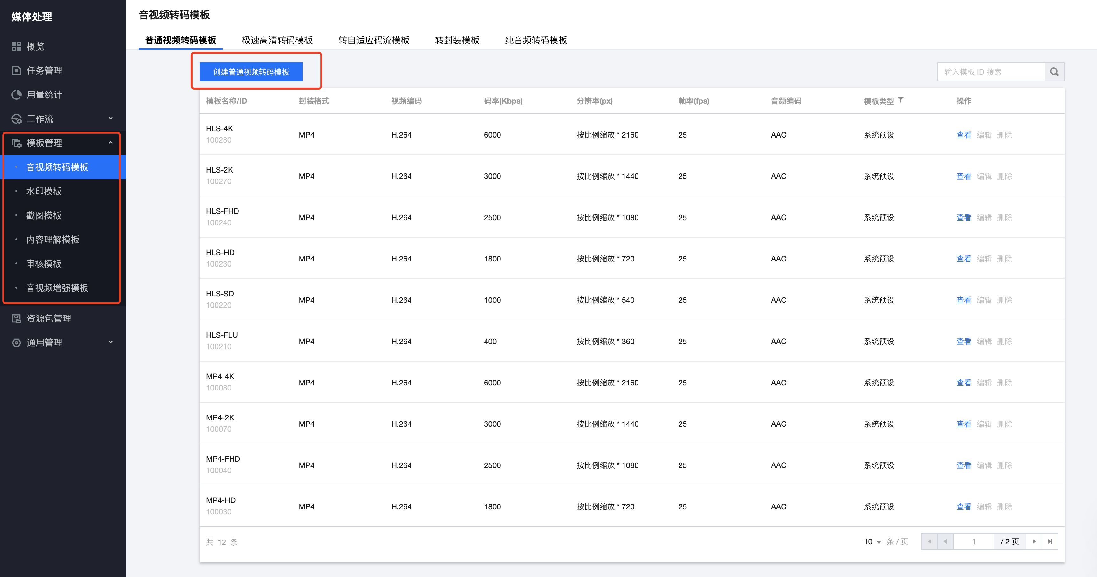
Task: Click 按比例缩放 * 540 resolution cell
Action: click(x=605, y=300)
